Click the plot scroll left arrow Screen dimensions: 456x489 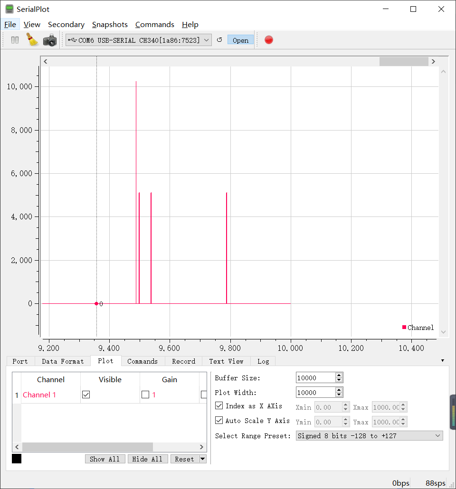point(46,61)
